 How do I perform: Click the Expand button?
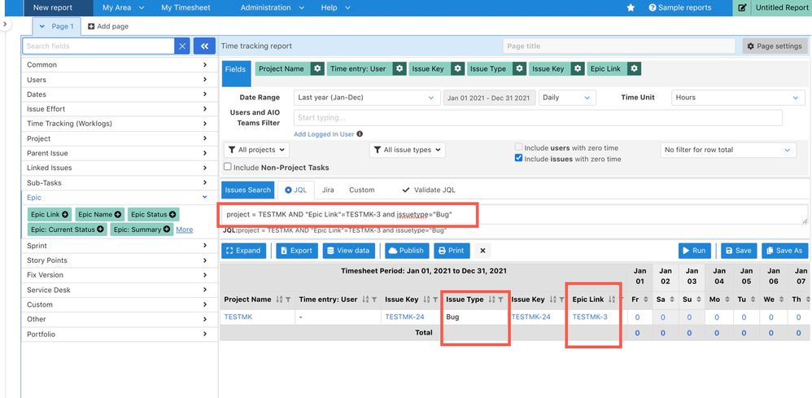(243, 251)
